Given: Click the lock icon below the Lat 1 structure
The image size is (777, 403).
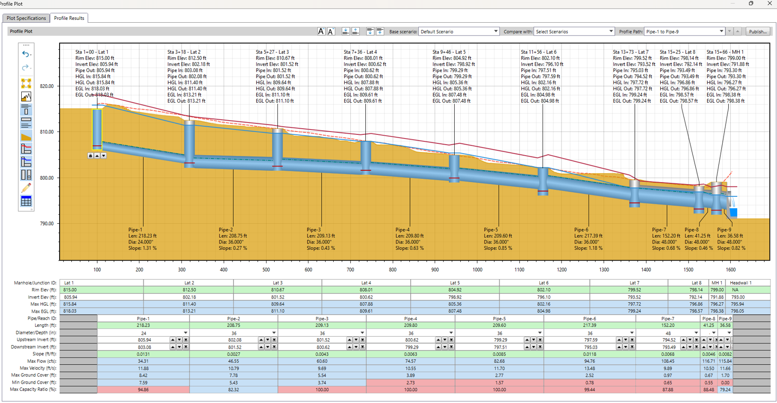Looking at the screenshot, I should point(91,156).
